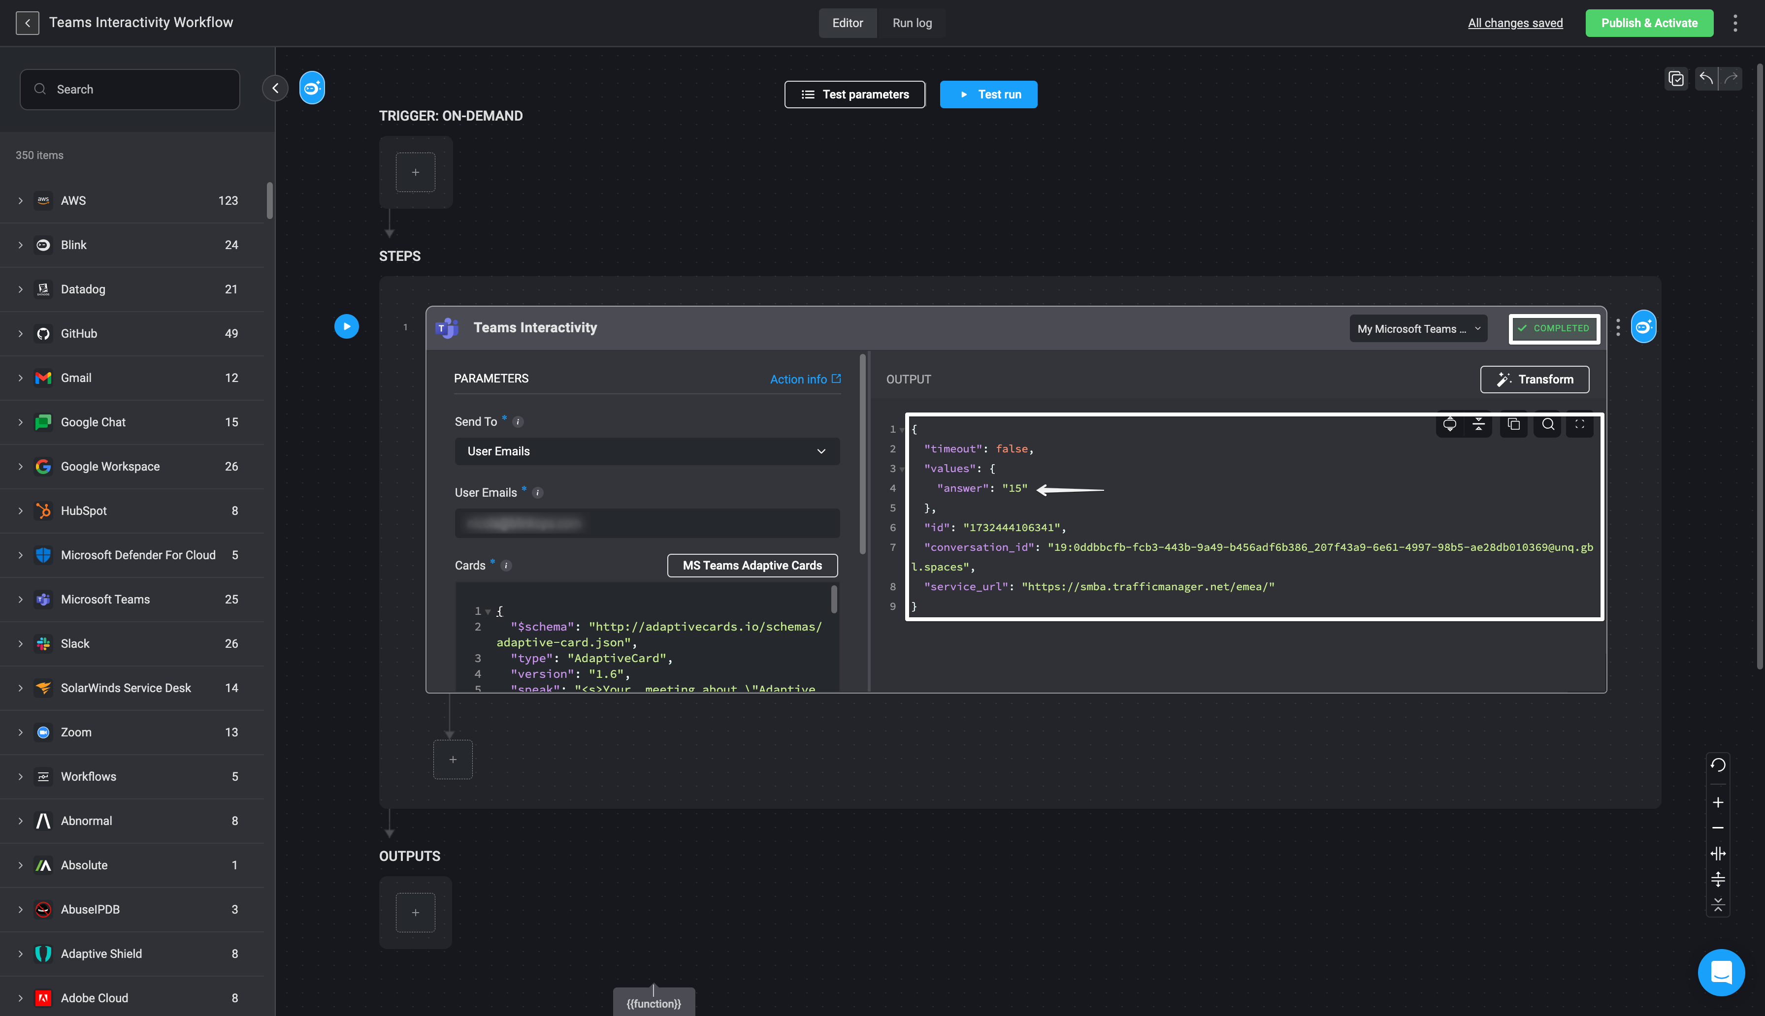The height and width of the screenshot is (1016, 1765).
Task: Redo the last undone change
Action: click(x=1730, y=78)
